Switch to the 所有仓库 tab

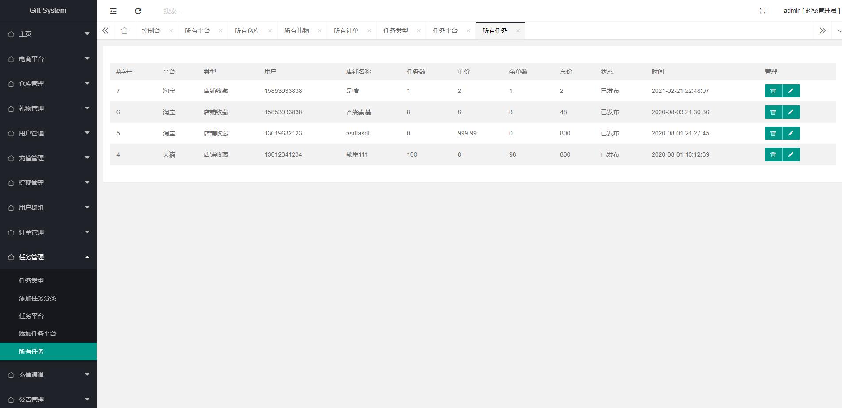tap(247, 31)
